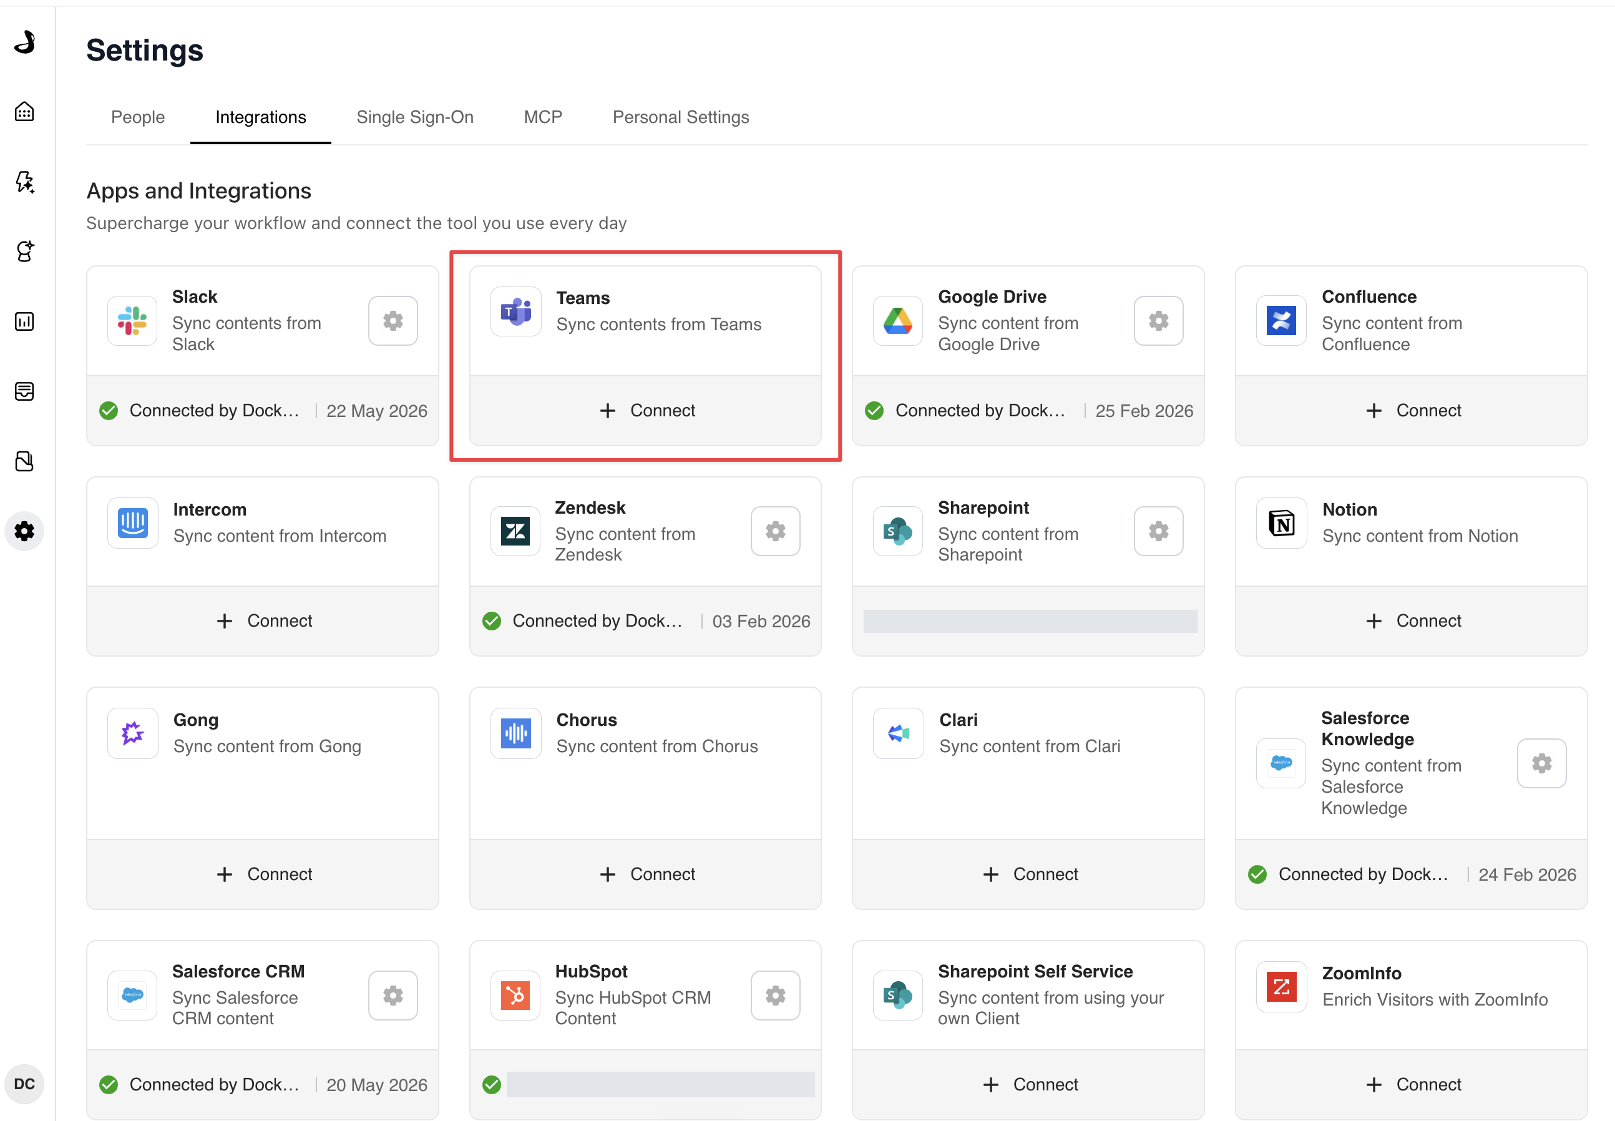The width and height of the screenshot is (1615, 1121).
Task: Click Slack's 'Connected by Dock…' status
Action: 214,411
